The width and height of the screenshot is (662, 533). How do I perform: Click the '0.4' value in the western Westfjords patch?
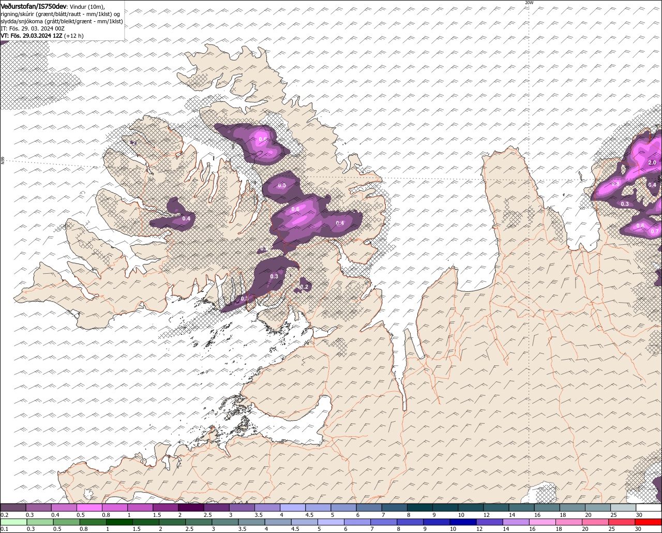[x=186, y=219]
